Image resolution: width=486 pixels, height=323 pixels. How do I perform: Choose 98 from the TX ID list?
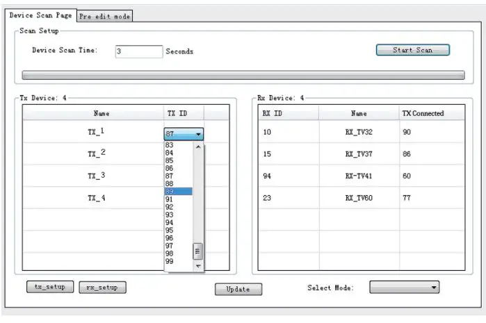(178, 254)
